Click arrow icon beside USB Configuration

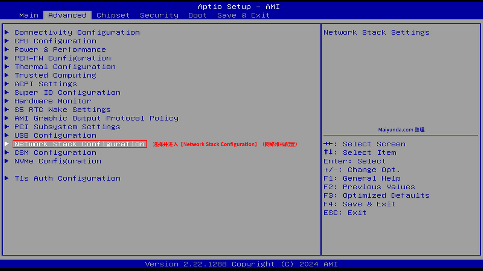(x=7, y=135)
